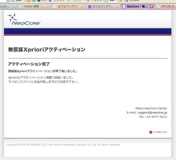Click the TEL : 03-5577-8211 text
Viewport: 176px width, 160px height.
click(153, 117)
